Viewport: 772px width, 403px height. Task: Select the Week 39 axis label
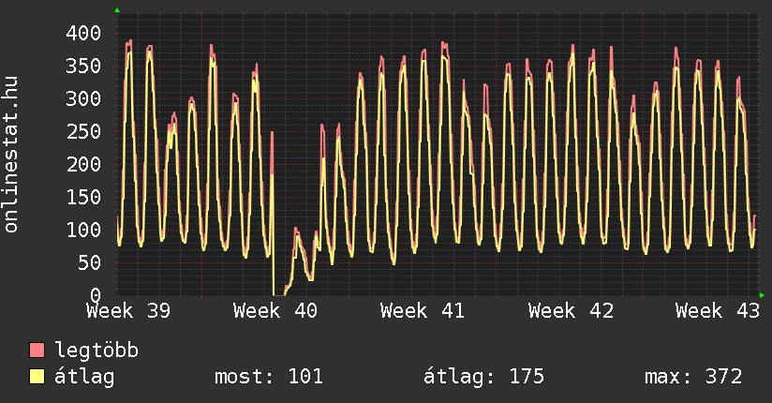click(x=129, y=310)
